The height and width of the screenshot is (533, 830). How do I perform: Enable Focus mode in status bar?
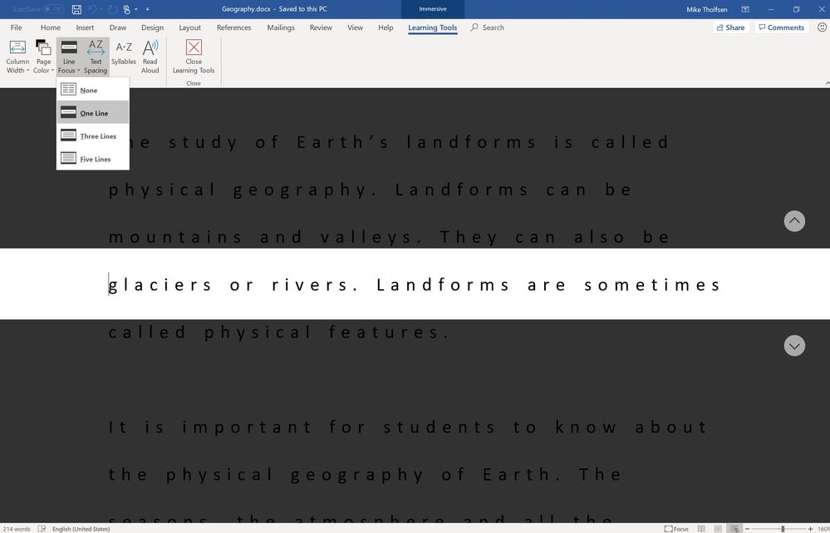point(676,529)
